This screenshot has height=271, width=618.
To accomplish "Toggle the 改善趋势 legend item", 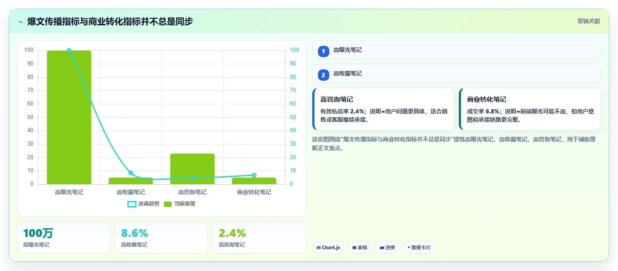I will [143, 204].
